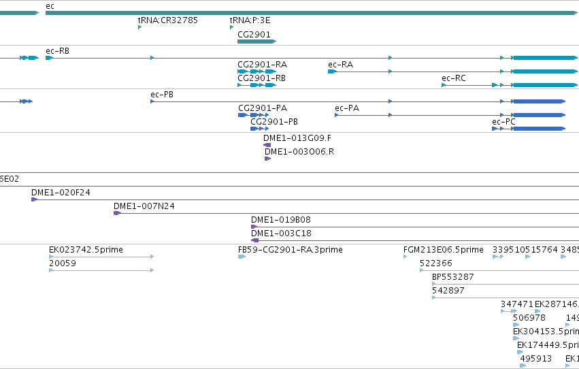Viewport: 579px width, 369px height.
Task: Select the CG2901-PB CDS glyph
Action: tap(260, 129)
